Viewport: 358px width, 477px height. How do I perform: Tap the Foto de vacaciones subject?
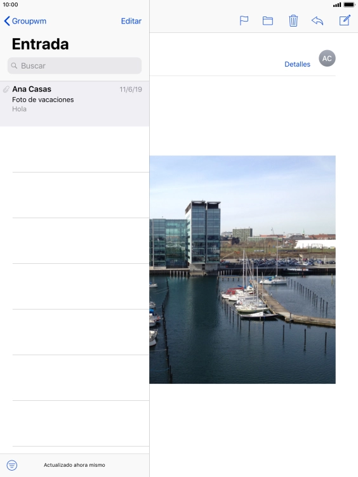43,100
